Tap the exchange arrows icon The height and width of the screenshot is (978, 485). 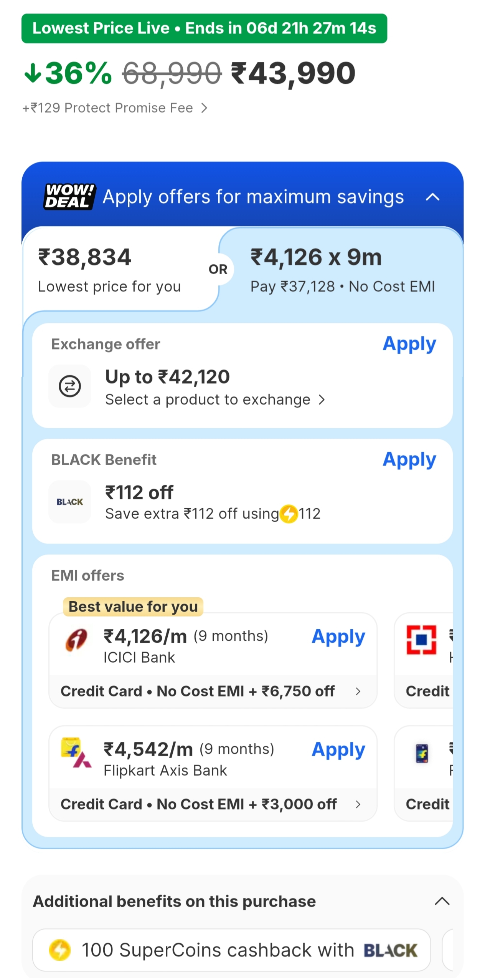[70, 386]
